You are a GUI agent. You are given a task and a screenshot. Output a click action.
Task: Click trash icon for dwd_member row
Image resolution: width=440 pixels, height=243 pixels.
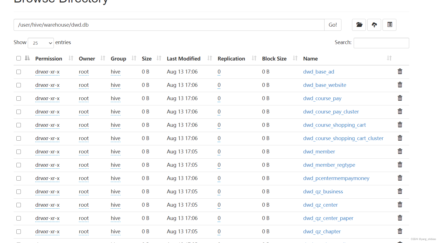(400, 151)
